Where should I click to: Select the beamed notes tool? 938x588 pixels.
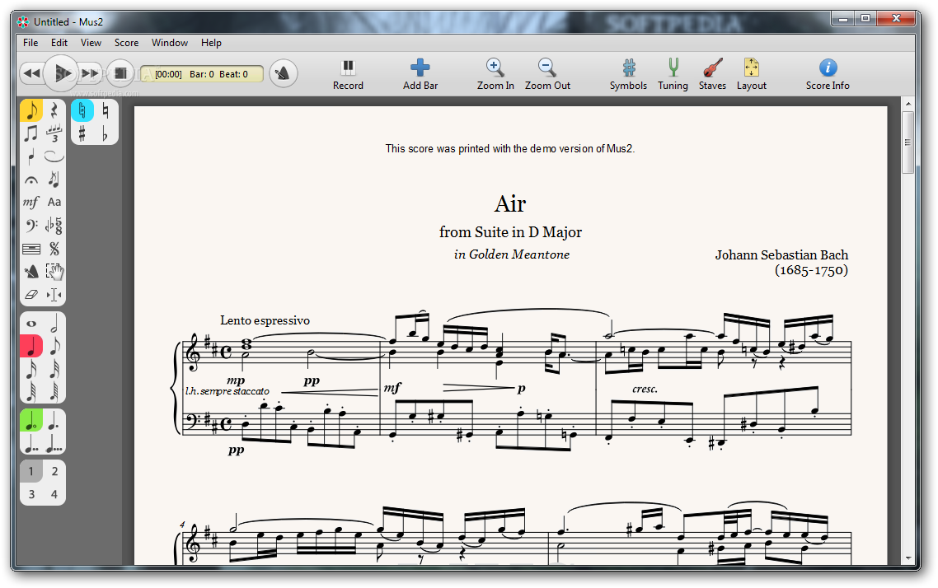[x=31, y=133]
